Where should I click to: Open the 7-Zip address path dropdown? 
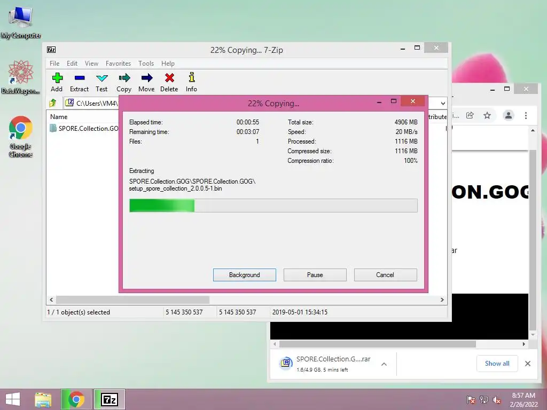tap(442, 103)
